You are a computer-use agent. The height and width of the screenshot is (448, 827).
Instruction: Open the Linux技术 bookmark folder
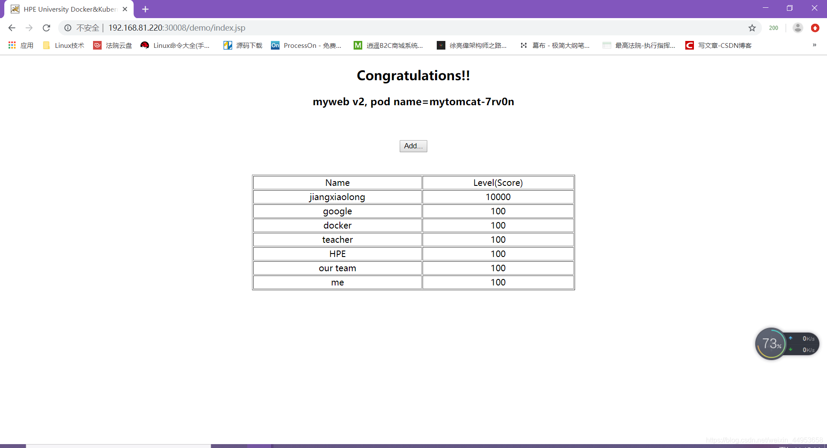[x=64, y=45]
